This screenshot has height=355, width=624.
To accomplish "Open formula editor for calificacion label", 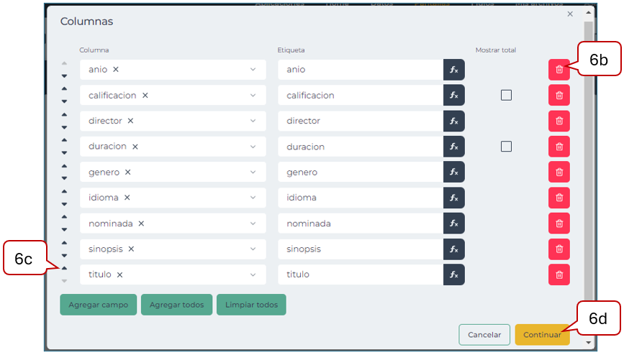I will (x=453, y=96).
